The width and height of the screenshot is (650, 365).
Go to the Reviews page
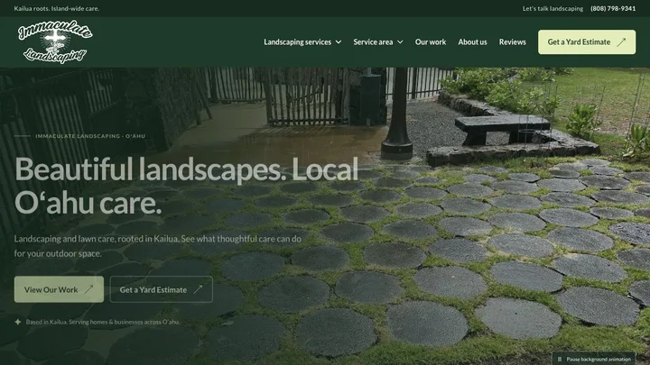coord(513,42)
